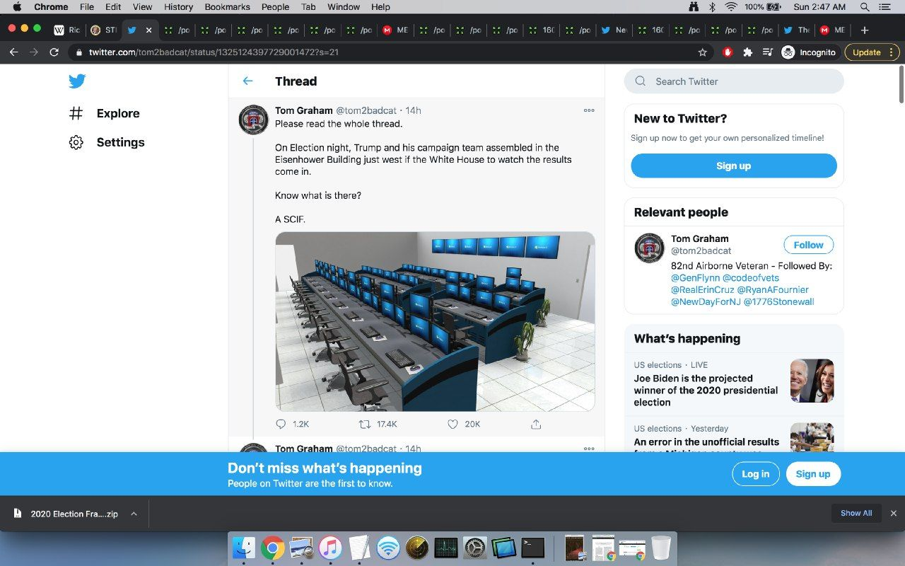905x566 pixels.
Task: Open Chrome's Update menu
Action: pyautogui.click(x=872, y=52)
